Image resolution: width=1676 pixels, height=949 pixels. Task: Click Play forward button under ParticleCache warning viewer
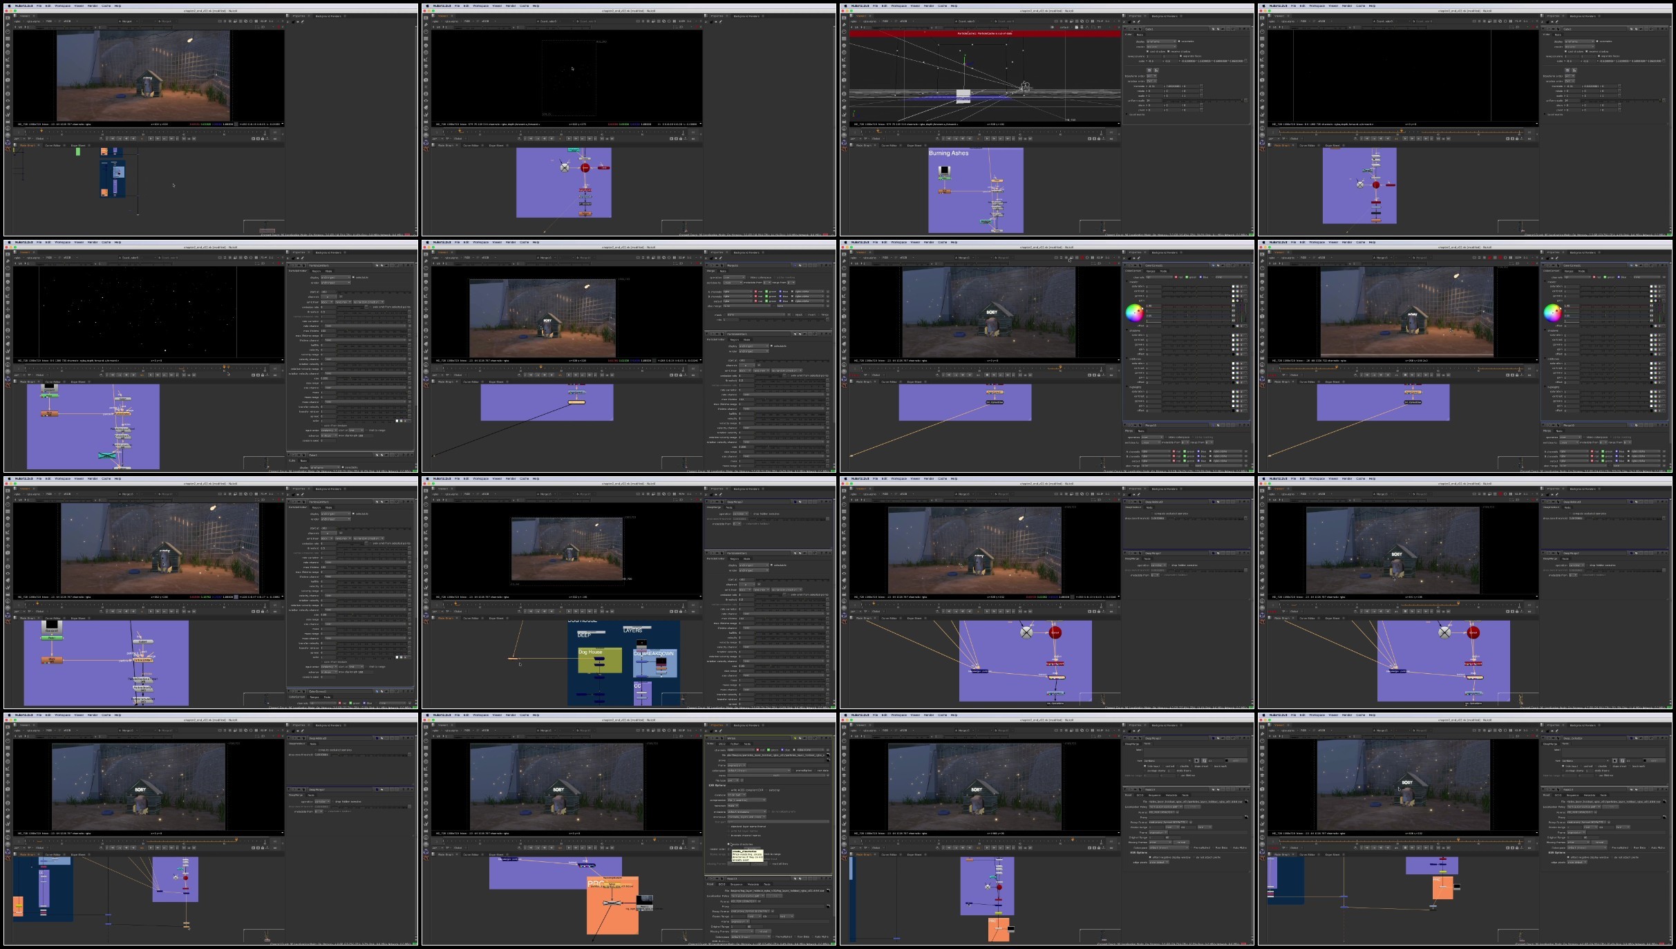(987, 139)
